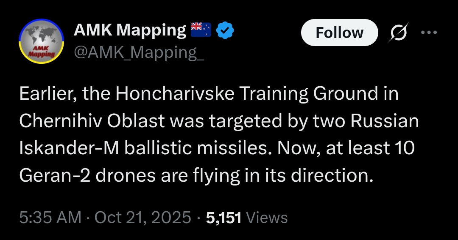Click the red AMK Mapping logo text in avatar

click(x=42, y=51)
